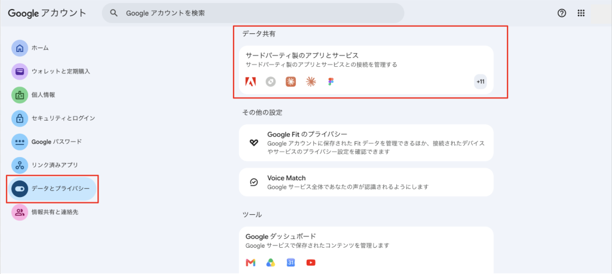The width and height of the screenshot is (612, 274).
Task: Click the Adobe app icon
Action: tap(250, 81)
